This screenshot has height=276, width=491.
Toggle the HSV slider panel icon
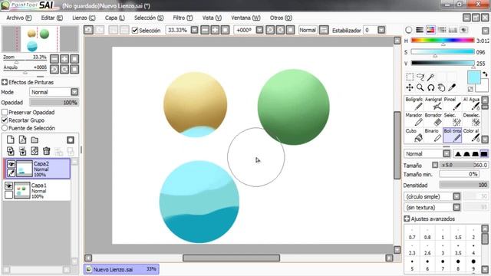tap(430, 30)
